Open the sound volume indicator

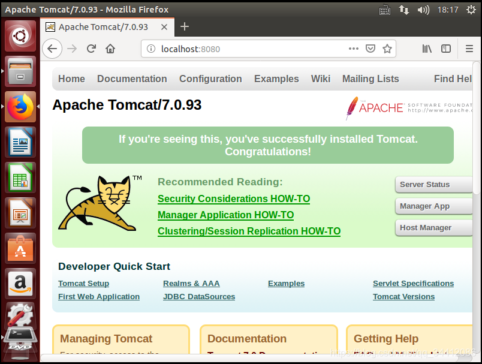click(x=423, y=10)
